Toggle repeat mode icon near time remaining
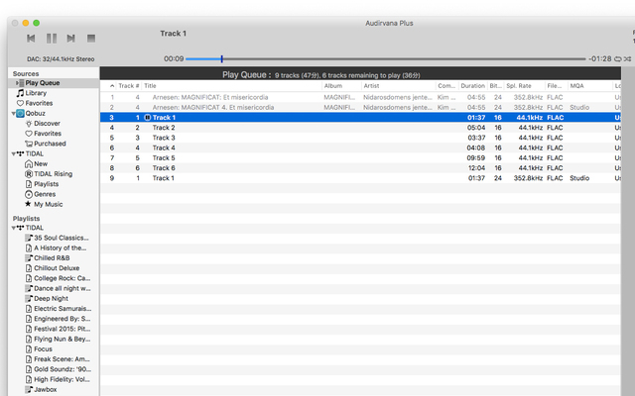Screen dimensions: 635x396 [x=617, y=59]
